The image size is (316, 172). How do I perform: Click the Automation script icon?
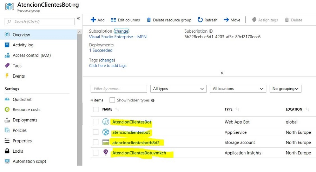coord(7,161)
